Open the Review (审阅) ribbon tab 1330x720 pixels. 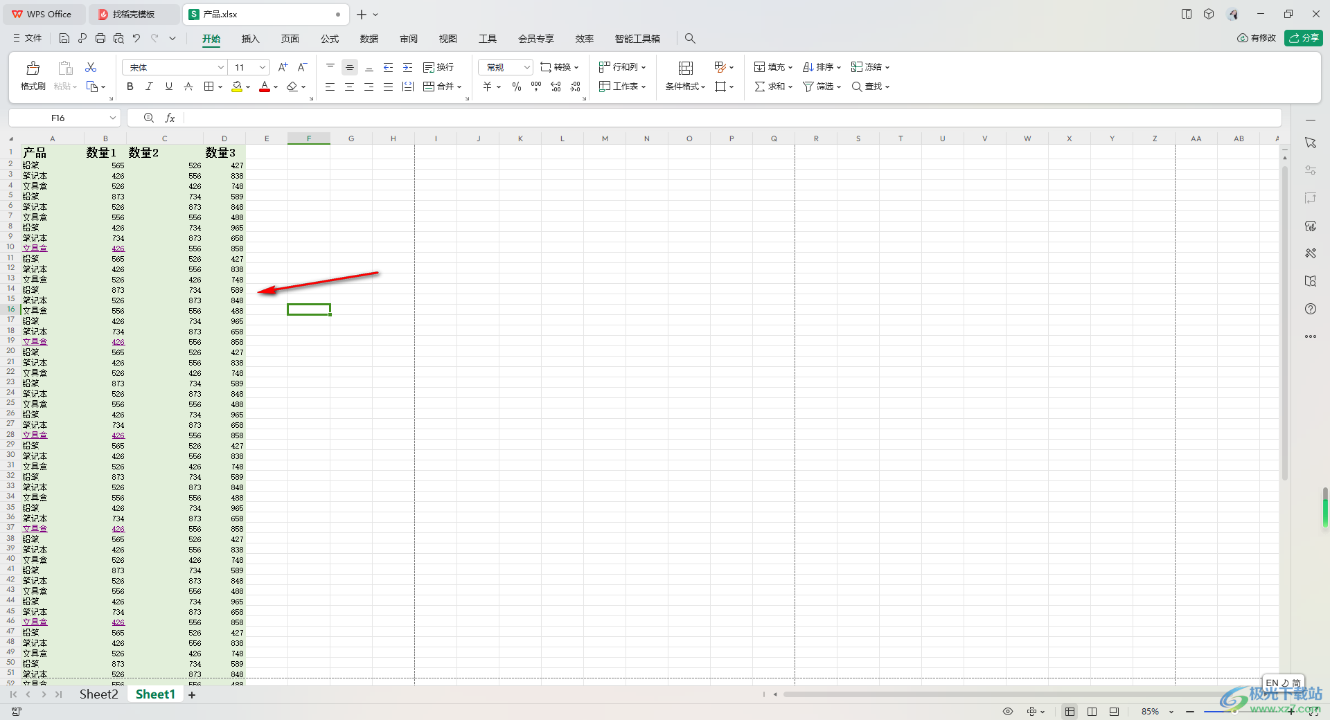coord(409,39)
